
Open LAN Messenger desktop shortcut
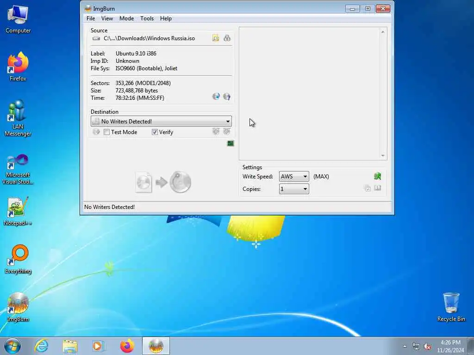18,118
